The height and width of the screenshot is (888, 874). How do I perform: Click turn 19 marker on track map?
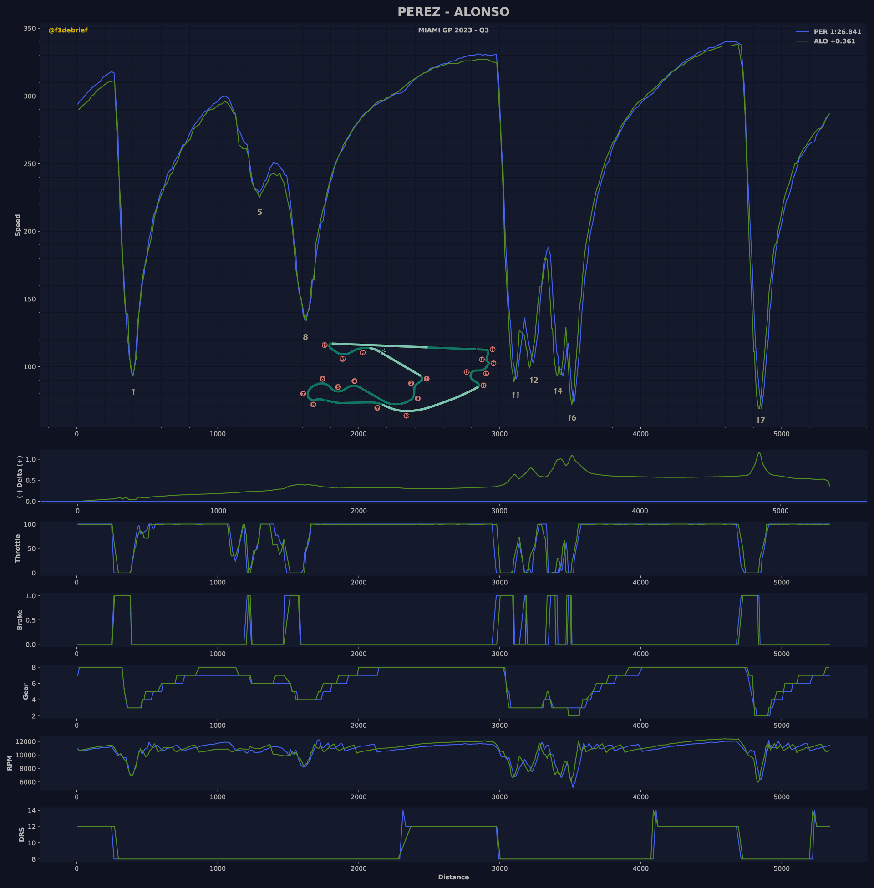(363, 353)
